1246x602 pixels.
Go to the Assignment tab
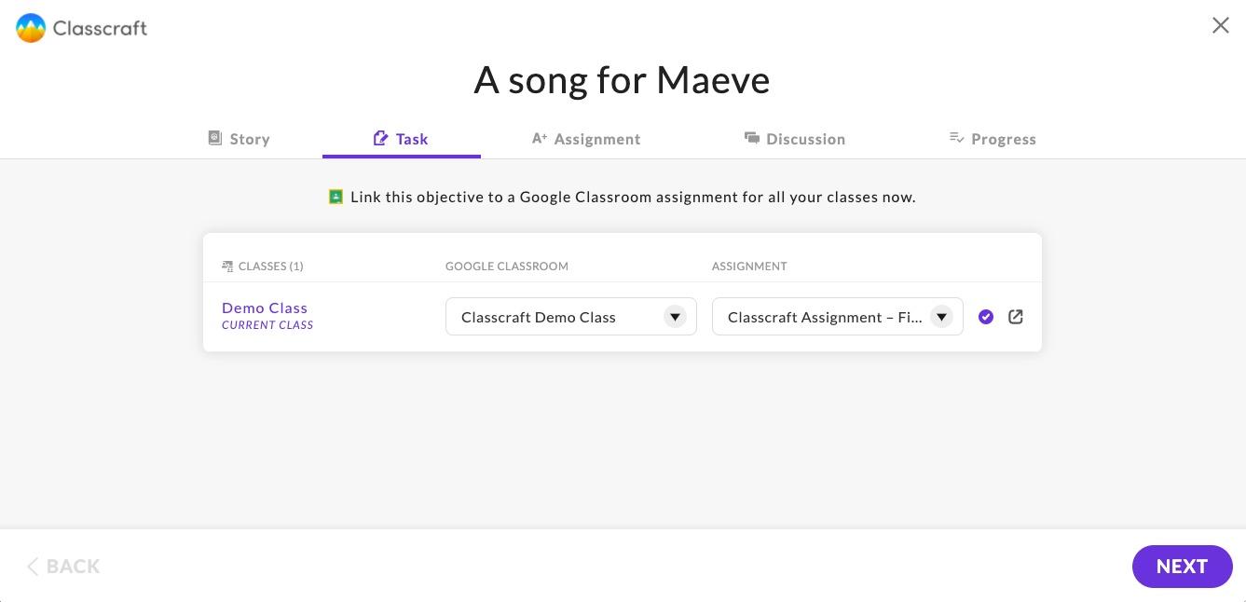point(586,139)
